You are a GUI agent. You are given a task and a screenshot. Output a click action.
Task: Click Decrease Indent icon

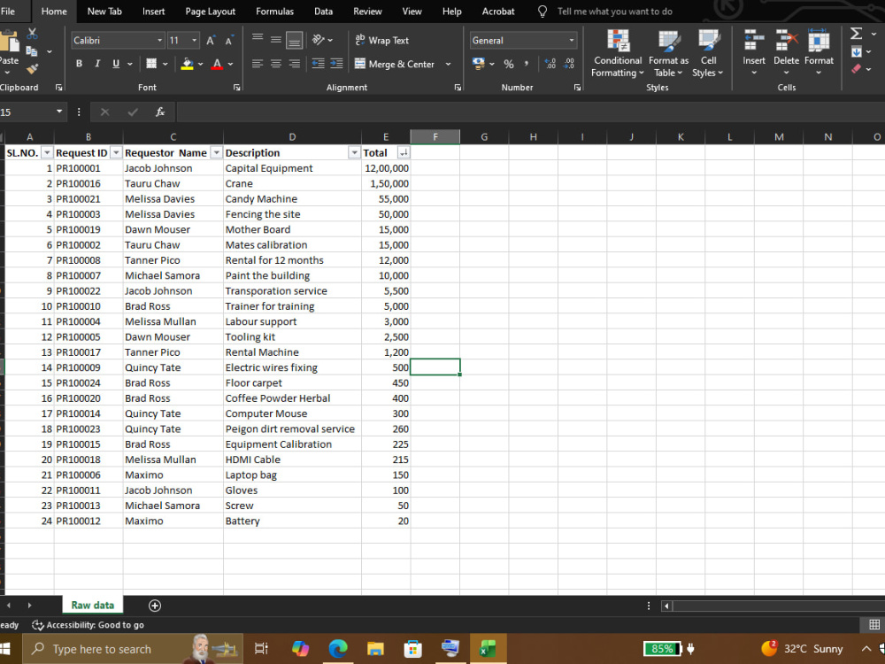coord(319,64)
